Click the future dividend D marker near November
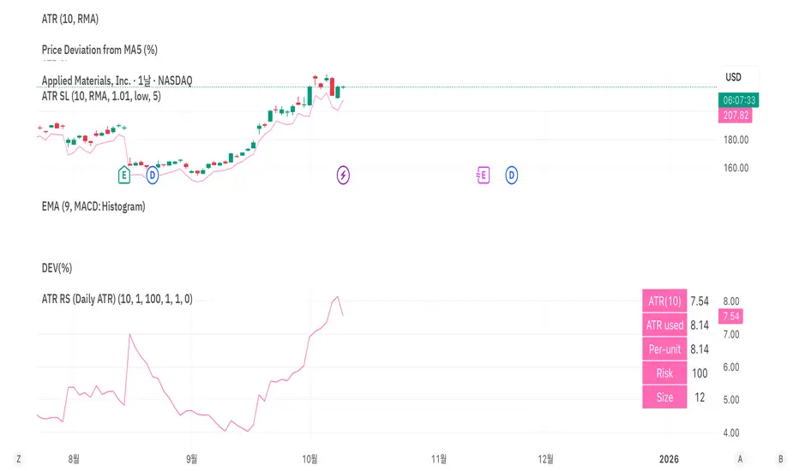 coord(512,175)
